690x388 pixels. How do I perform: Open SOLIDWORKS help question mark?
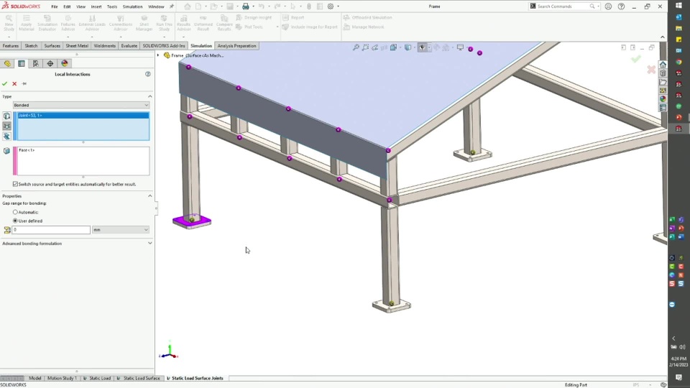tap(621, 6)
